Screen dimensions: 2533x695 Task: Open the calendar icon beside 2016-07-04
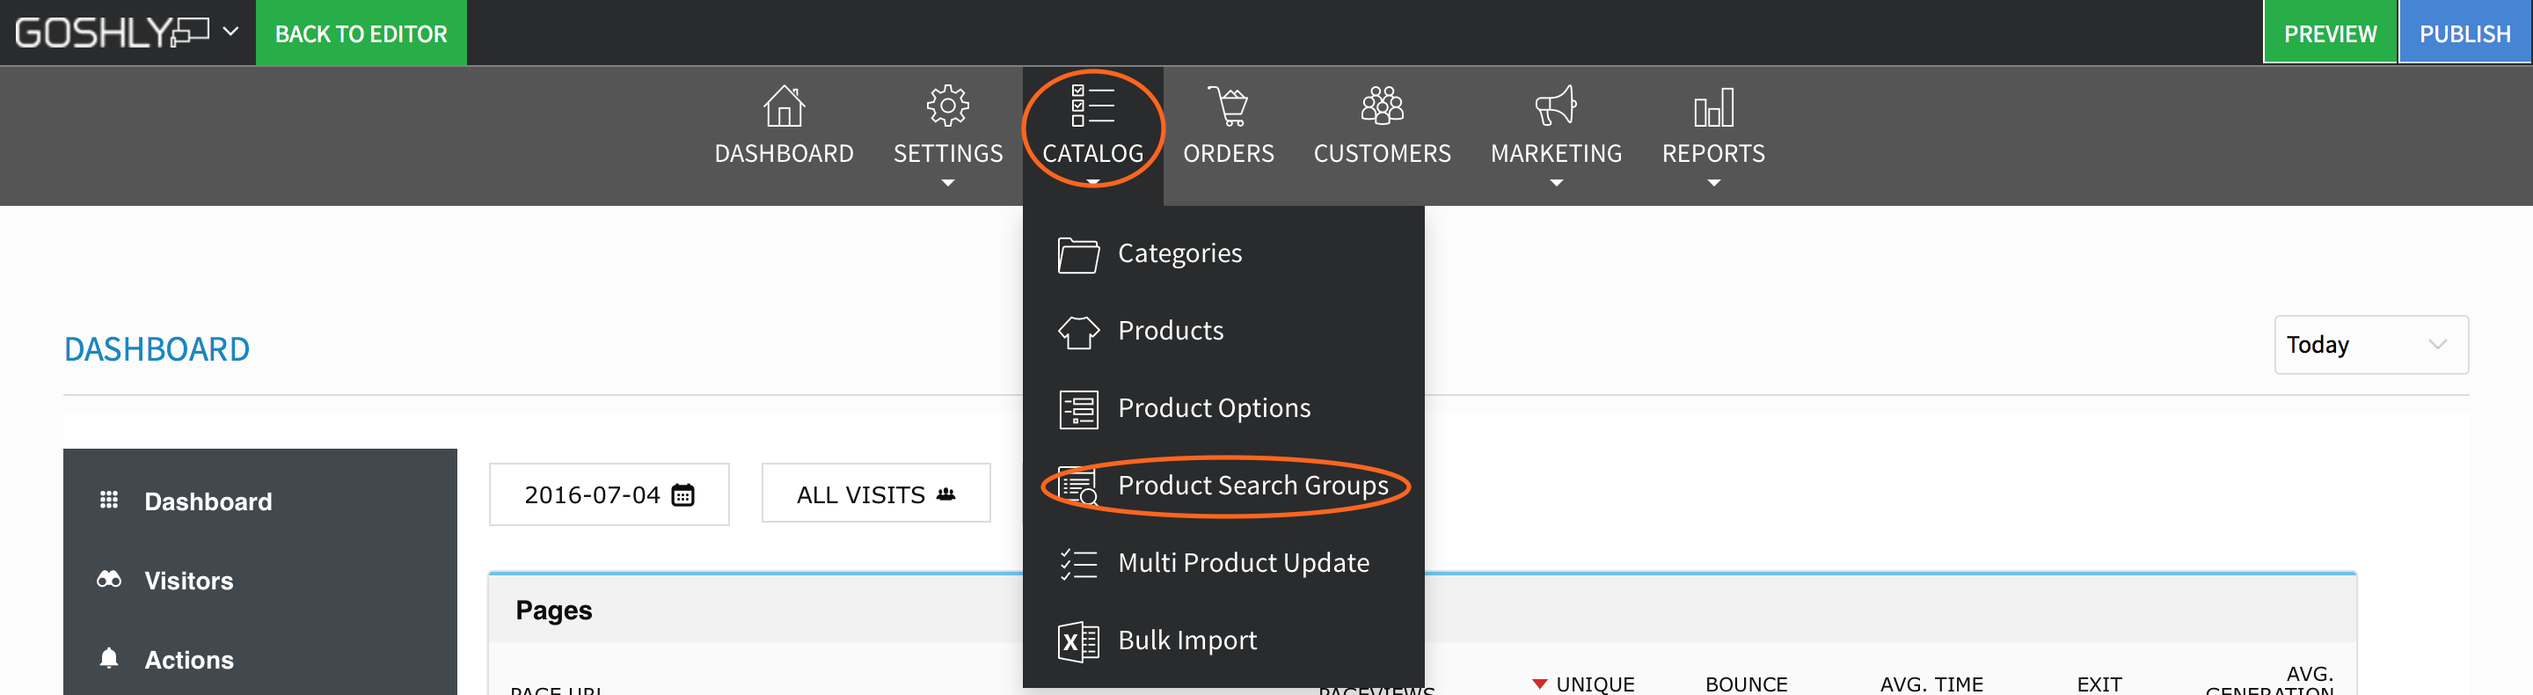pyautogui.click(x=683, y=494)
